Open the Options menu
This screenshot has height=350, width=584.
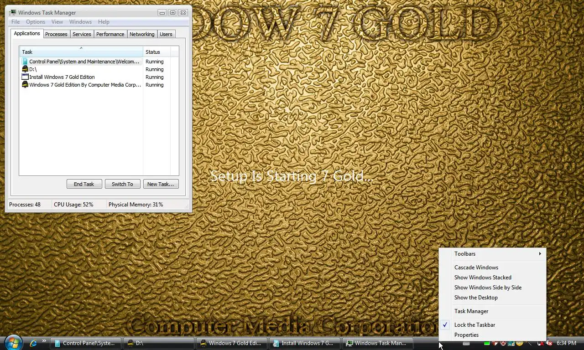tap(36, 22)
